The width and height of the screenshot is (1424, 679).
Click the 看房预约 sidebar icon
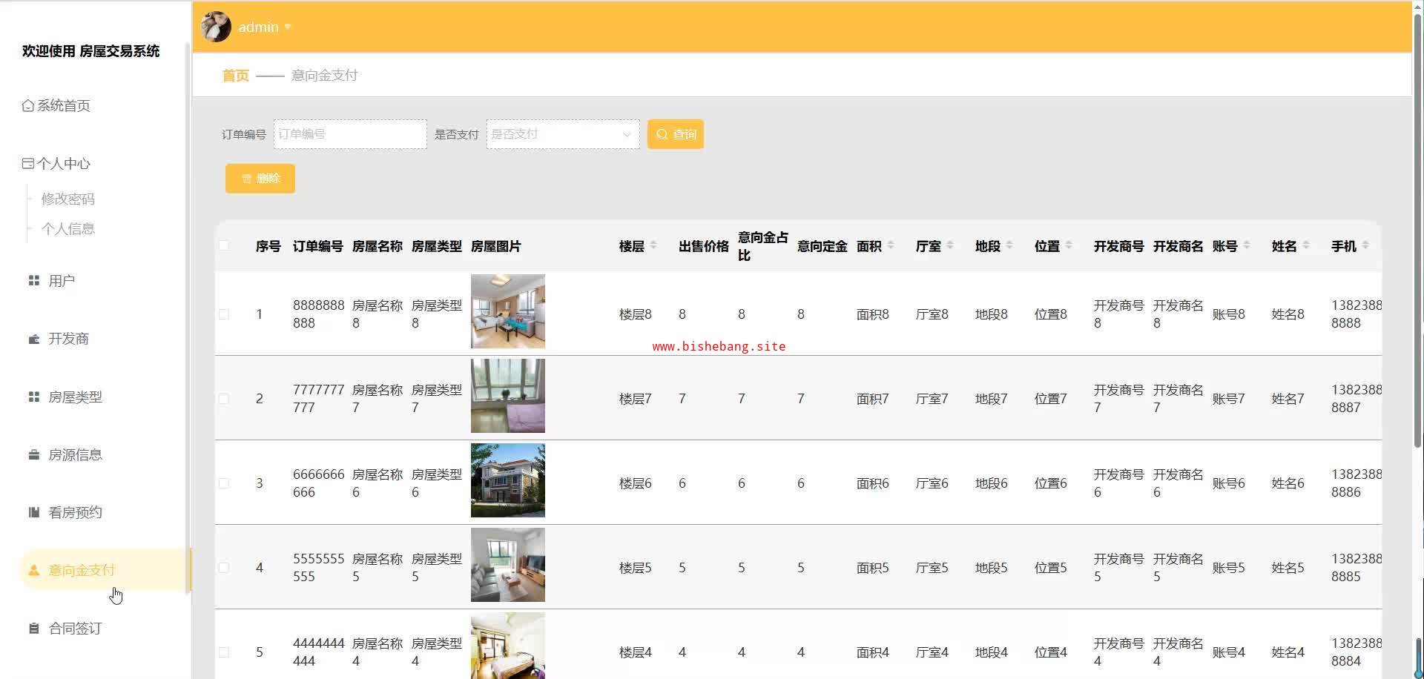click(34, 513)
